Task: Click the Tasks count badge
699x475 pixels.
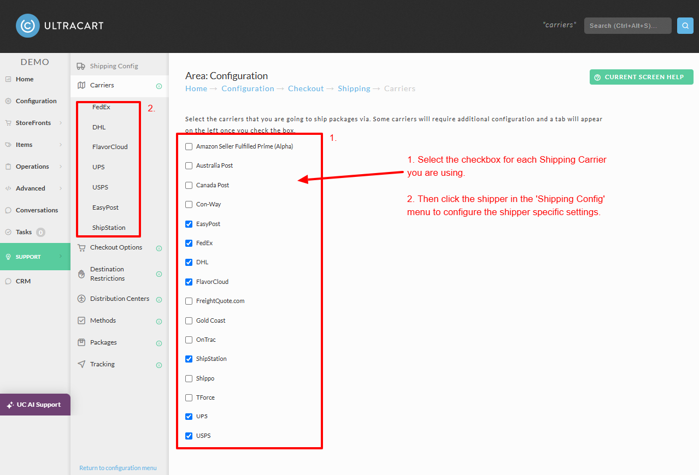Action: (40, 232)
